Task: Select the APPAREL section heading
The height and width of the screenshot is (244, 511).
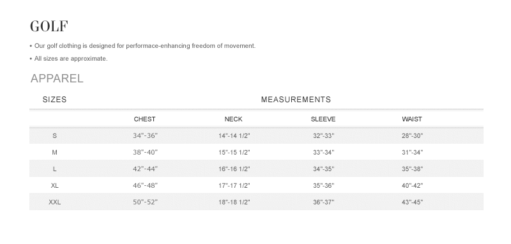Action: (57, 79)
